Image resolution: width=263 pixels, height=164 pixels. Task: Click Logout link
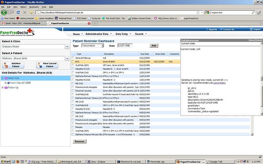click(255, 29)
